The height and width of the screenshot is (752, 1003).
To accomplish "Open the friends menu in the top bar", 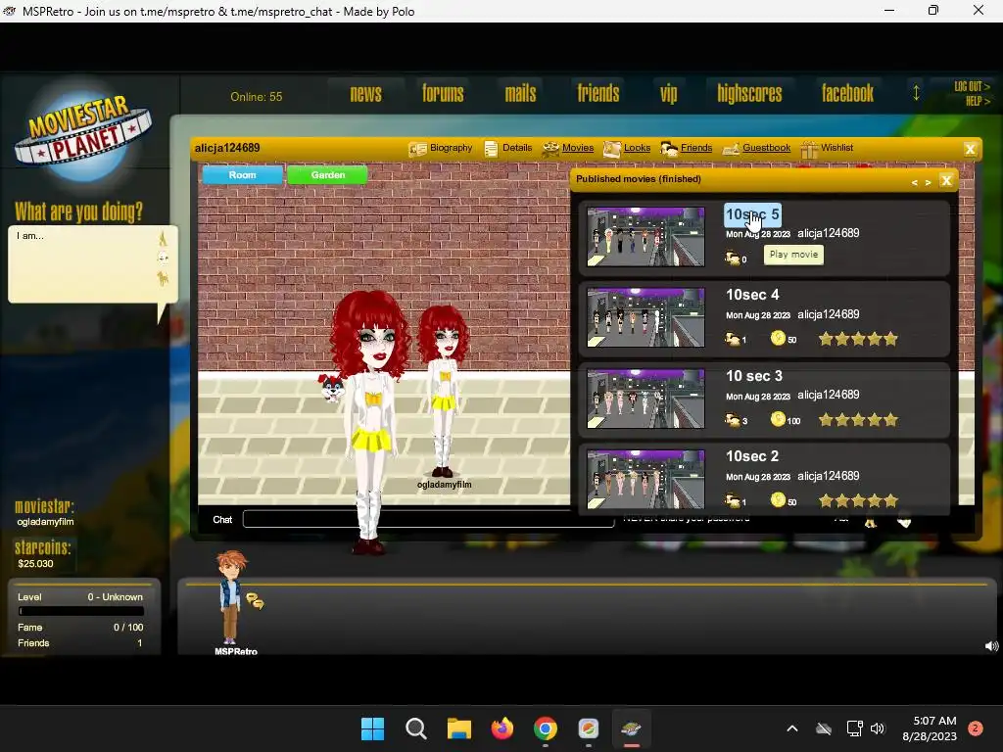I will pyautogui.click(x=598, y=94).
